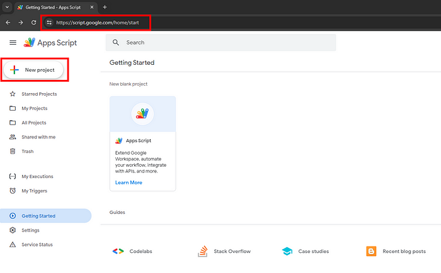The height and width of the screenshot is (273, 441).
Task: Open the Codelabs guide
Action: tap(140, 252)
